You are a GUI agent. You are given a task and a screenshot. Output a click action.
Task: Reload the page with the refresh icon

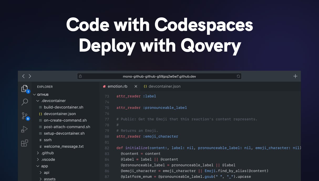tap(238, 76)
